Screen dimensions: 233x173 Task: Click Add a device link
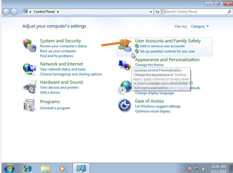[50, 92]
